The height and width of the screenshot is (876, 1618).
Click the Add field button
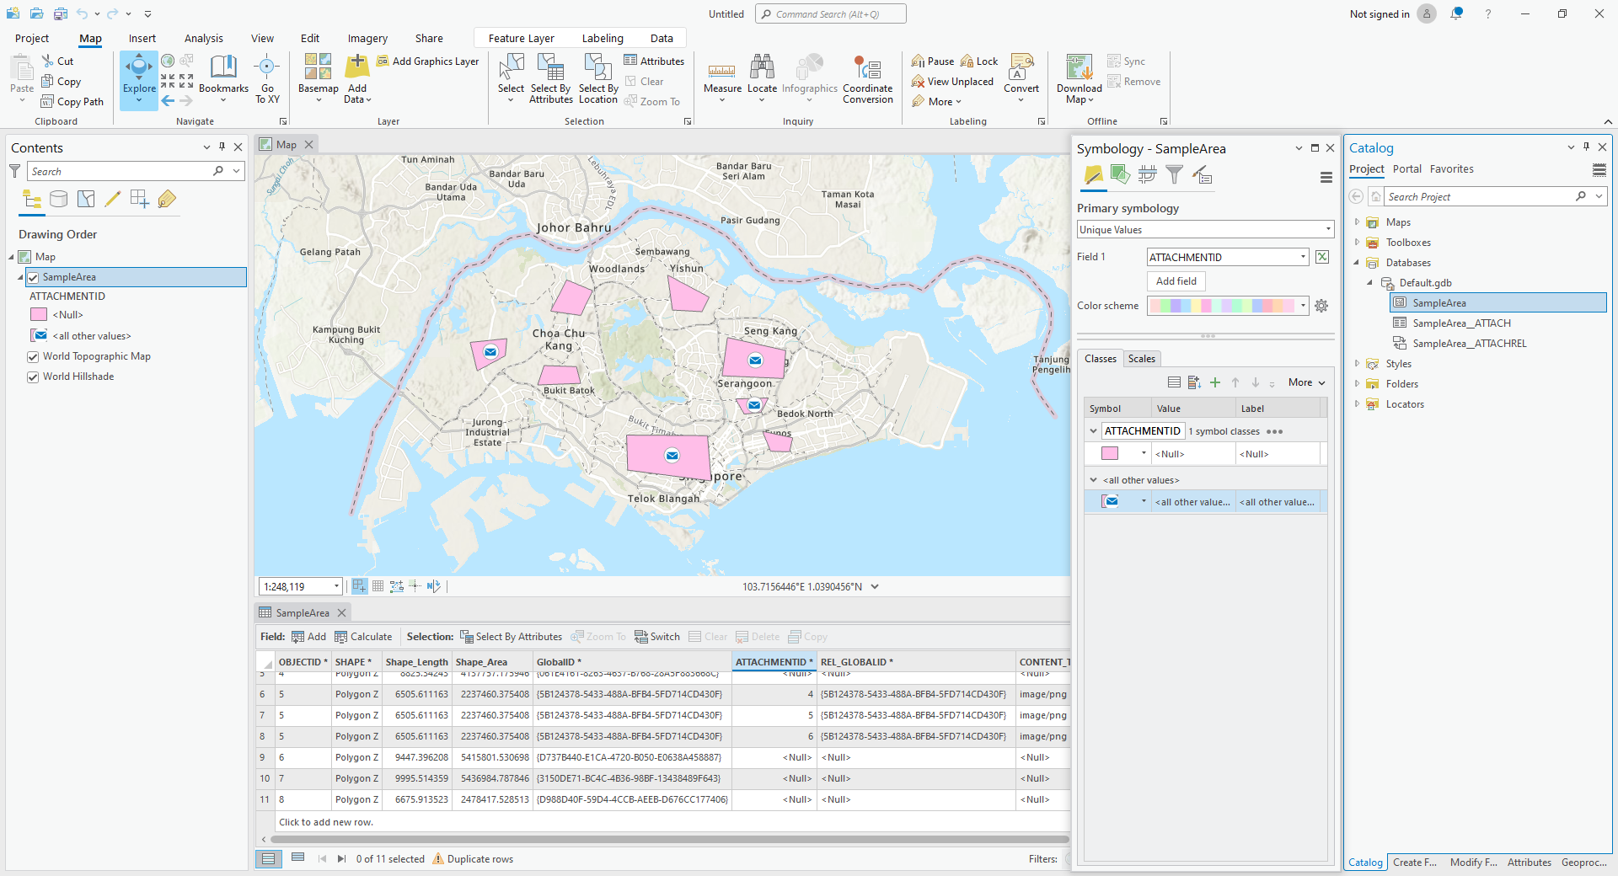(1176, 280)
